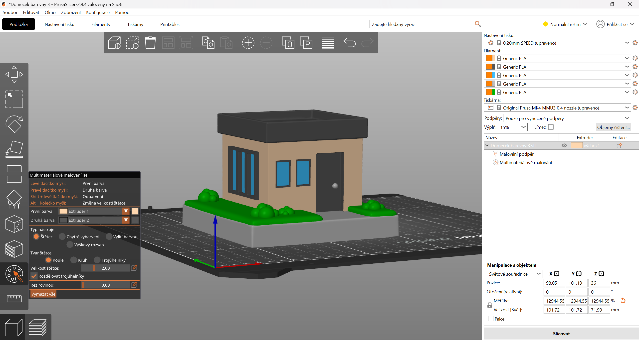Open the Cut tool in the left toolbar
The height and width of the screenshot is (340, 639).
point(14,174)
